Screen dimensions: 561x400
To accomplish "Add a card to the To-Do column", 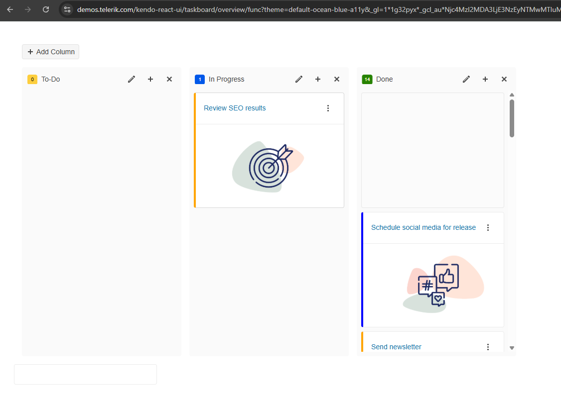I will pyautogui.click(x=150, y=79).
